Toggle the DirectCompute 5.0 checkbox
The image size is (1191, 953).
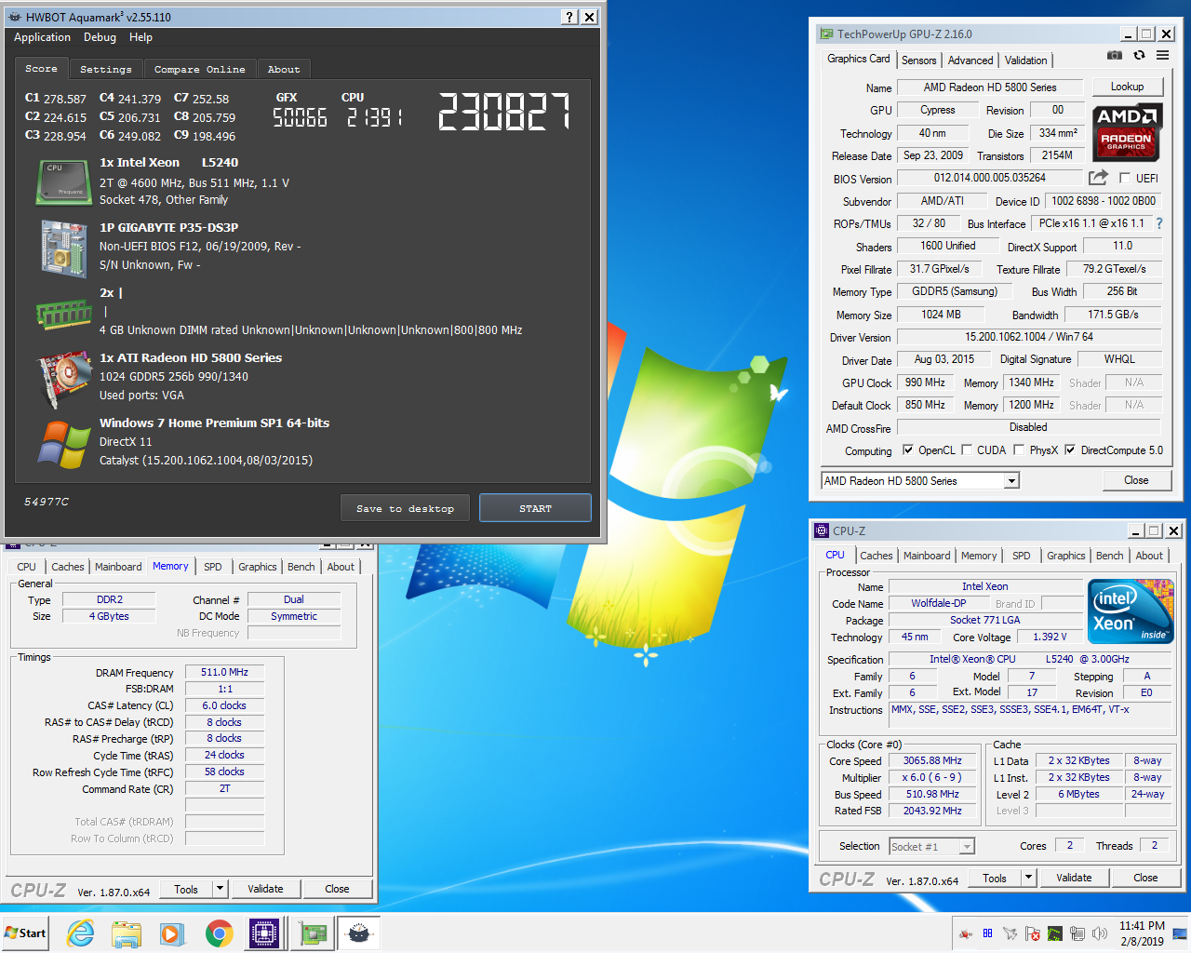click(1070, 450)
